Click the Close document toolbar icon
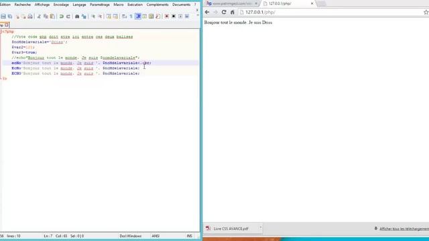Image resolution: width=429 pixels, height=241 pixels. (x=17, y=16)
